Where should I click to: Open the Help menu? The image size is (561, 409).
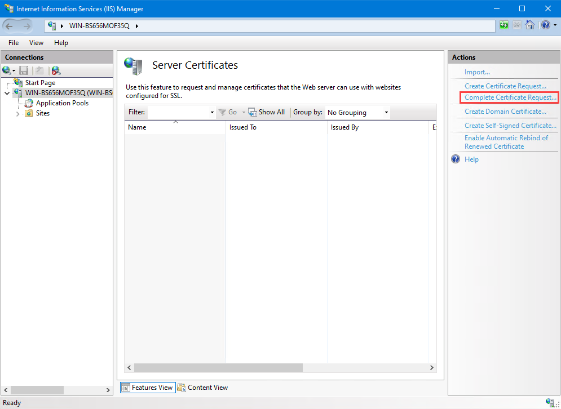pos(61,43)
